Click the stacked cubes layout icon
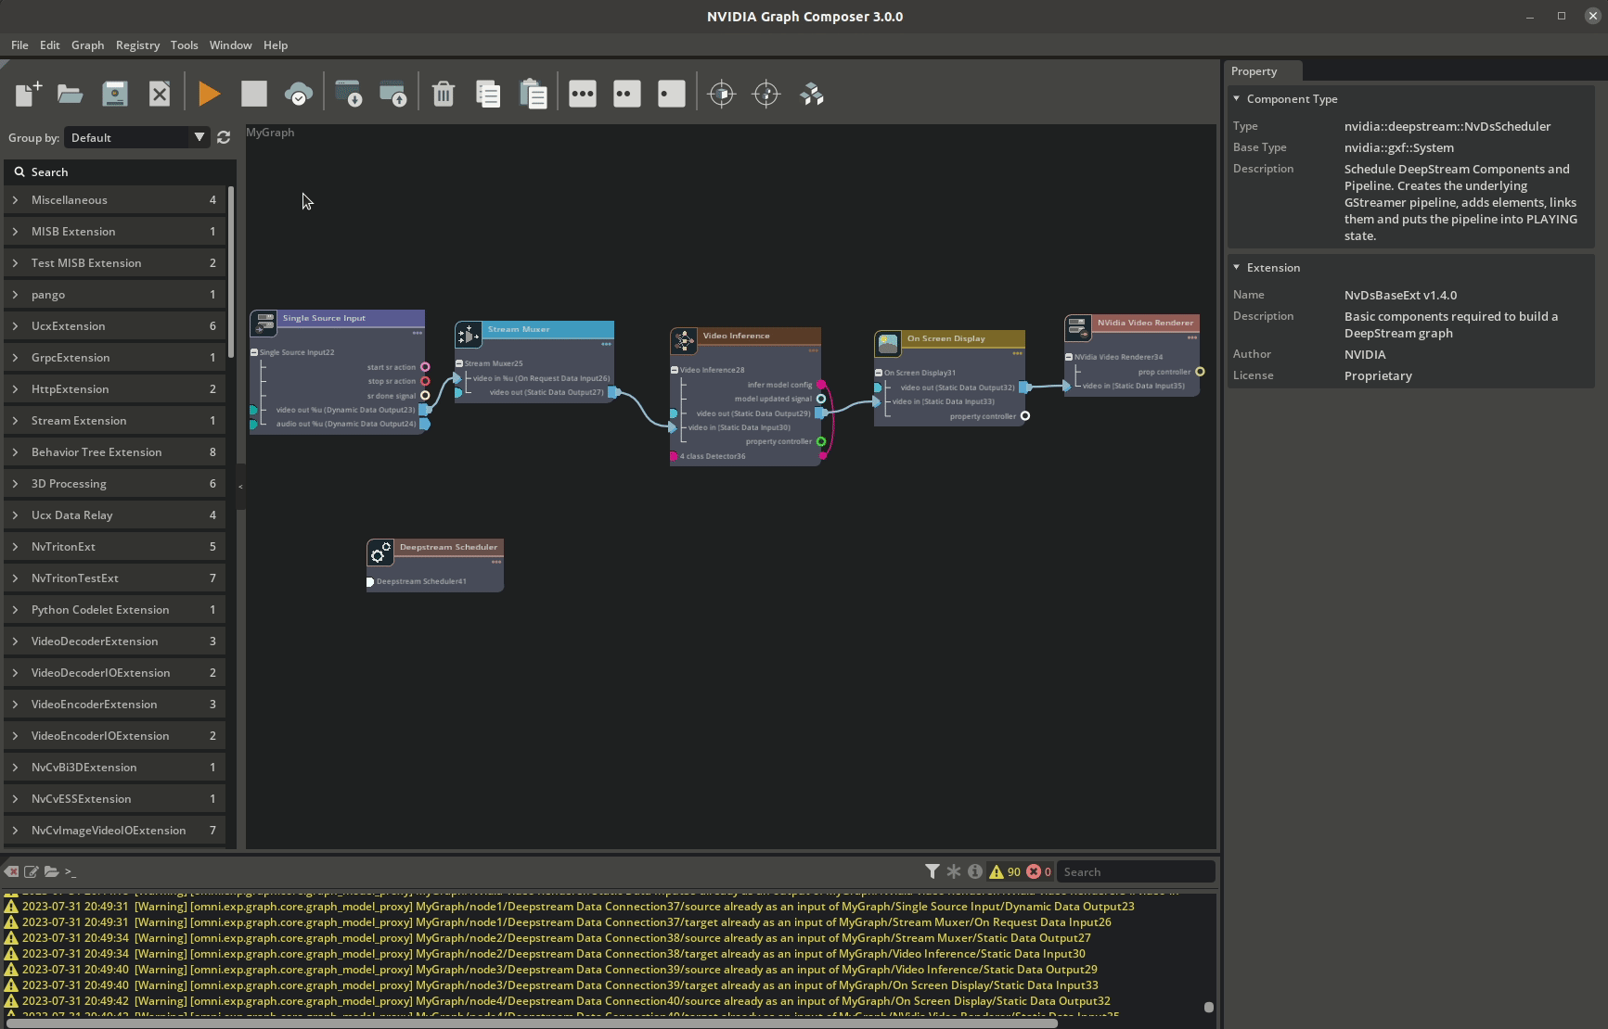The height and width of the screenshot is (1029, 1608). click(812, 94)
